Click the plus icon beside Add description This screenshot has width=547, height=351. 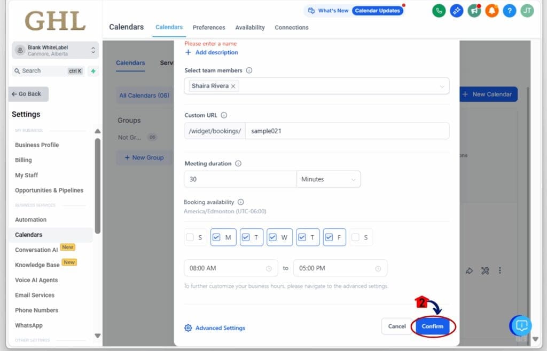(188, 52)
